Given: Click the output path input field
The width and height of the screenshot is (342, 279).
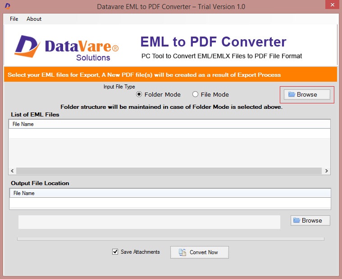Looking at the screenshot, I should [150, 222].
